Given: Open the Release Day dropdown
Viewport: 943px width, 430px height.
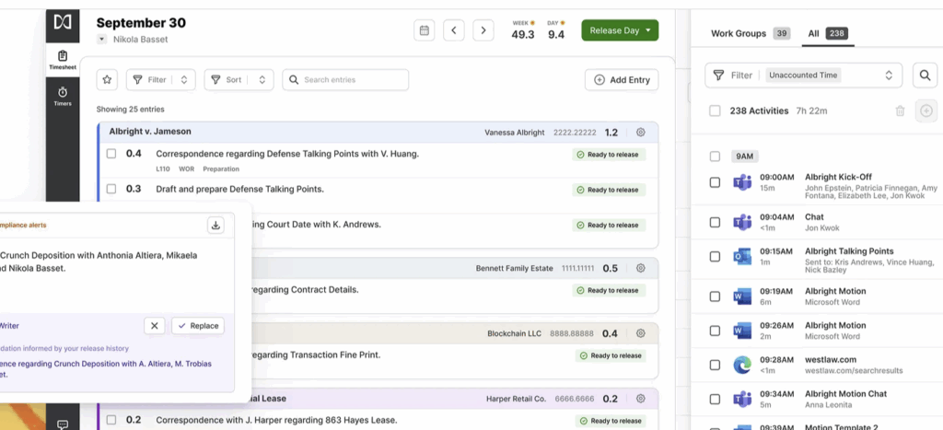Looking at the screenshot, I should (620, 30).
